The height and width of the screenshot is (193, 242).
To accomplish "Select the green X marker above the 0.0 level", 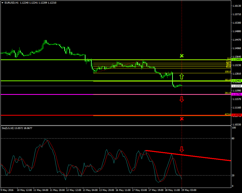I will coord(182,56).
